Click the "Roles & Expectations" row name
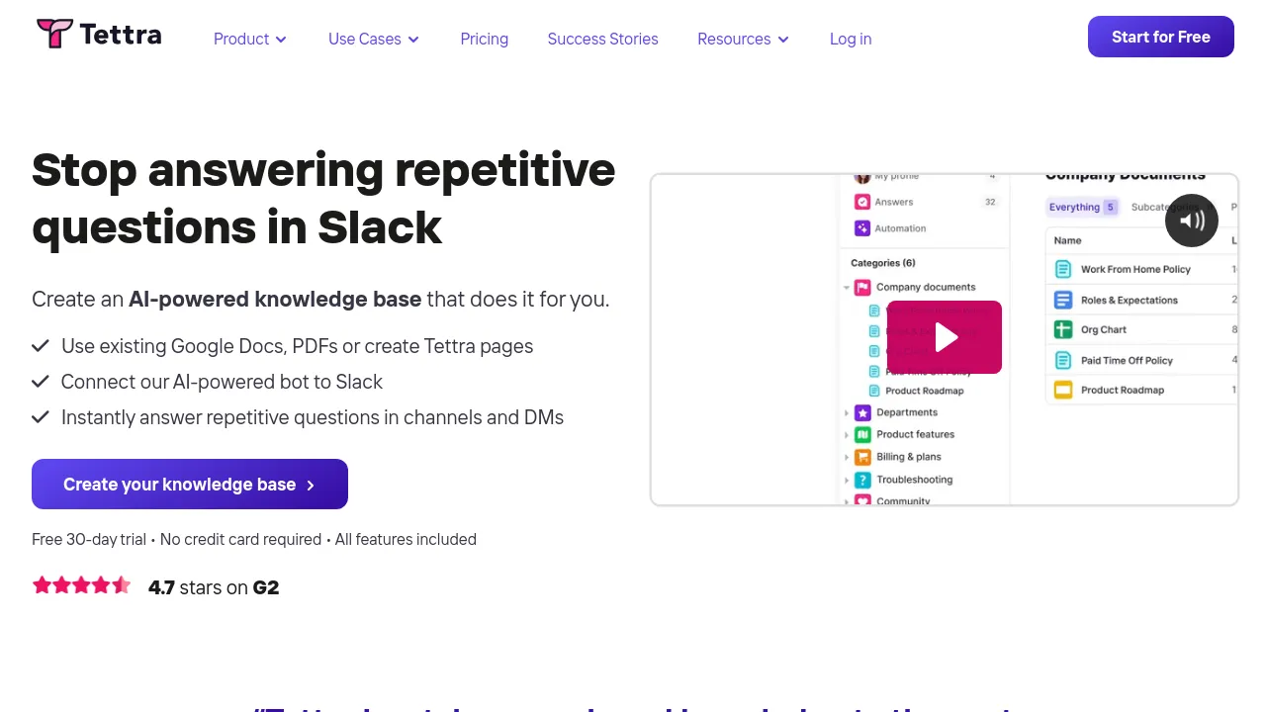1266x712 pixels. [1130, 301]
